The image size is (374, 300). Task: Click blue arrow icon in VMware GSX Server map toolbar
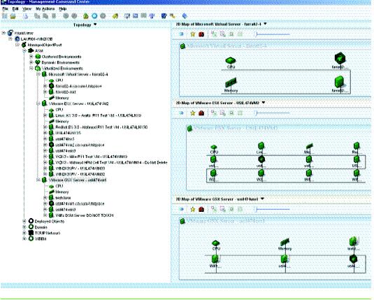pyautogui.click(x=181, y=209)
